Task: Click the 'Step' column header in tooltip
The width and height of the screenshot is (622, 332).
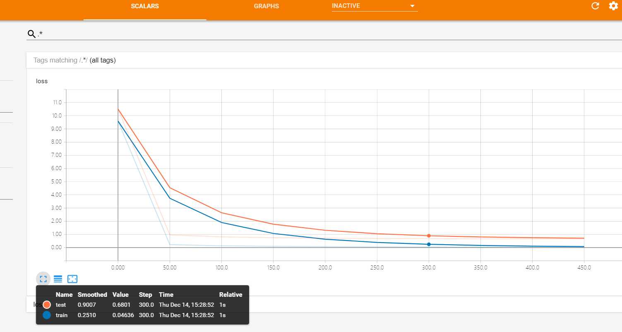Action: (x=146, y=295)
